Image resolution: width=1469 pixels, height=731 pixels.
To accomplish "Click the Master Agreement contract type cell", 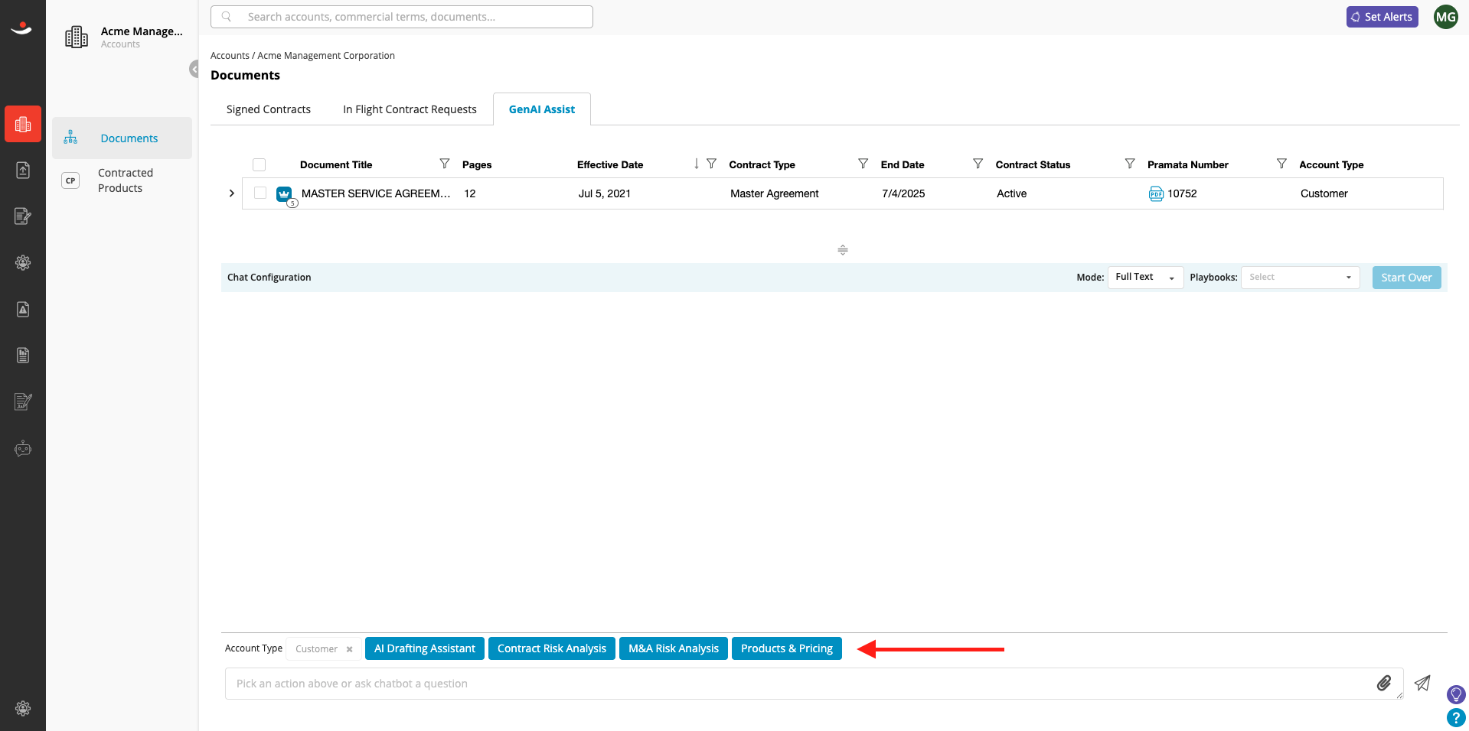I will coord(774,193).
